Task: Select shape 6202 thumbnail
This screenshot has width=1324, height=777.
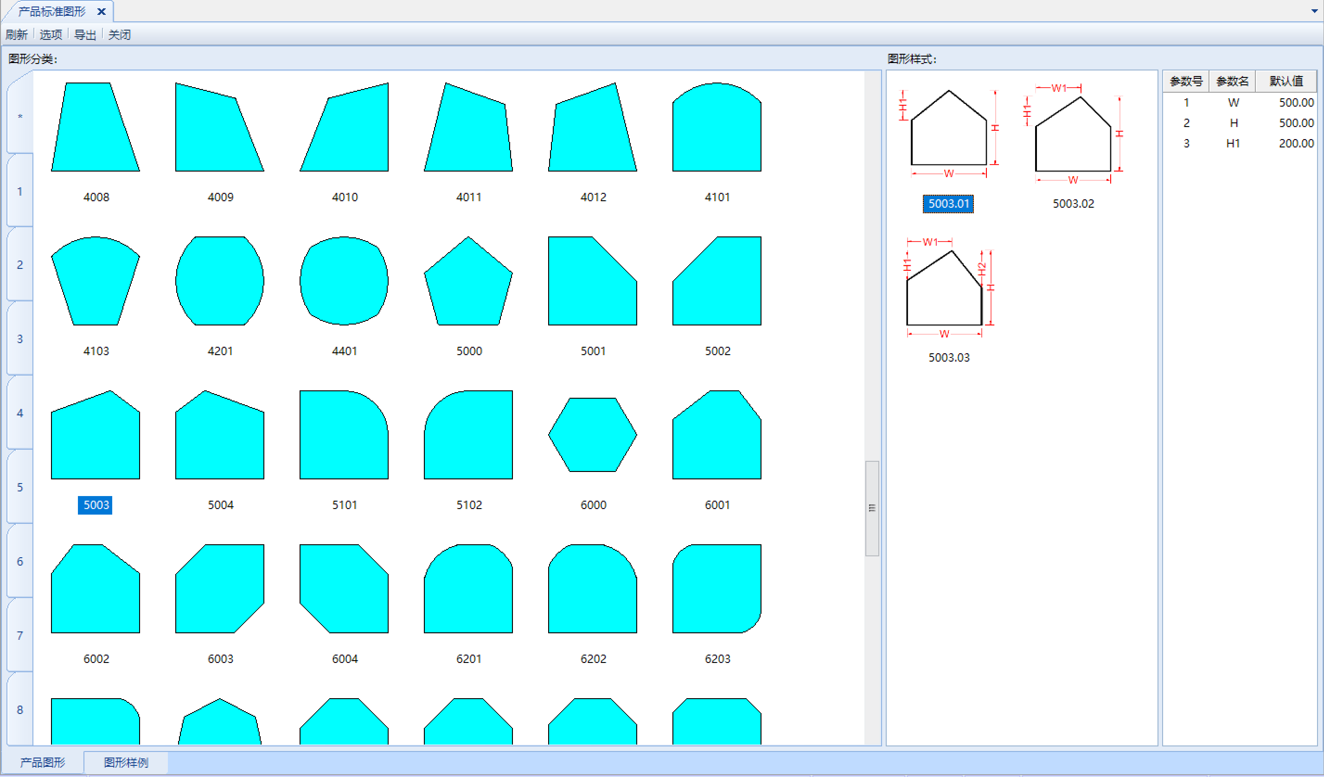Action: [x=593, y=588]
